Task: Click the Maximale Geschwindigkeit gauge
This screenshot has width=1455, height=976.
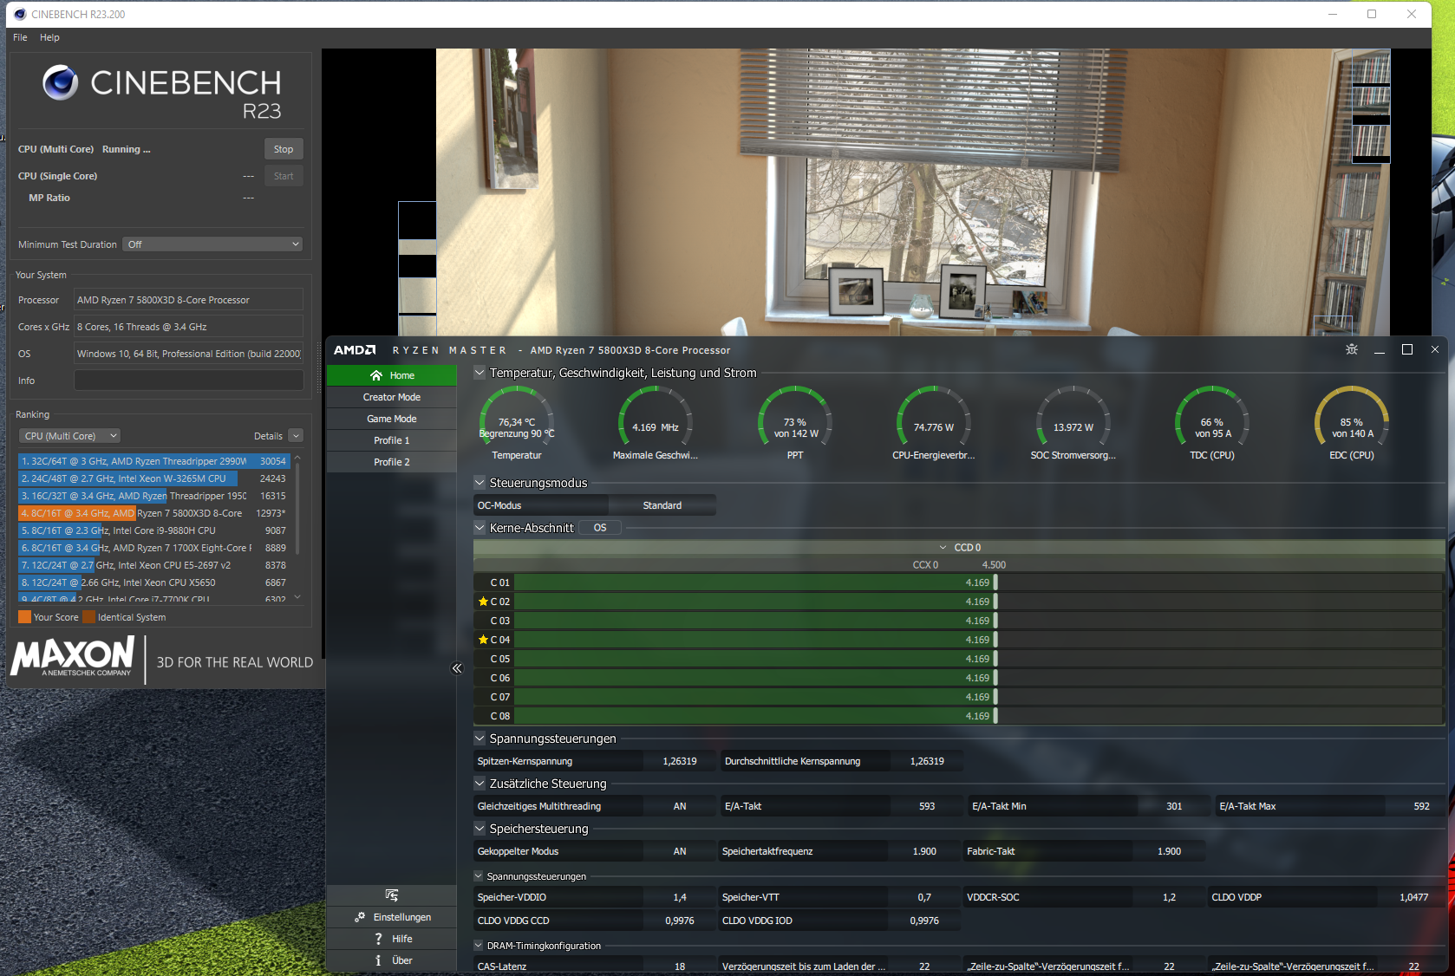Action: pyautogui.click(x=656, y=422)
